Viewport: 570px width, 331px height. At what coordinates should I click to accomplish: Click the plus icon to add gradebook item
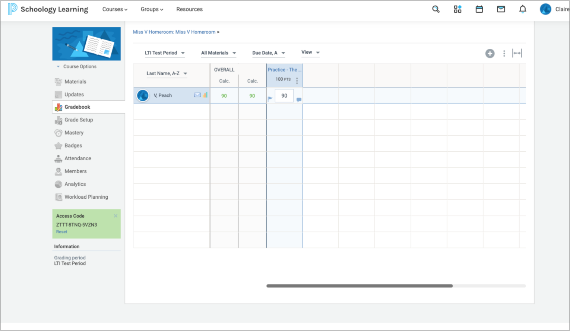click(x=490, y=54)
